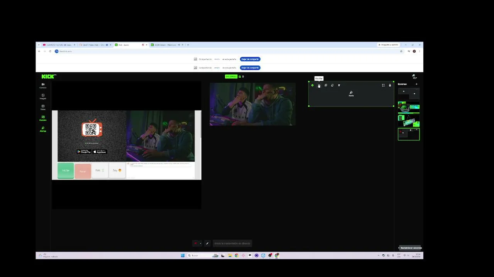Viewport: 494px width, 277px height.
Task: Click the Google Play badge in preview
Action: (84, 152)
